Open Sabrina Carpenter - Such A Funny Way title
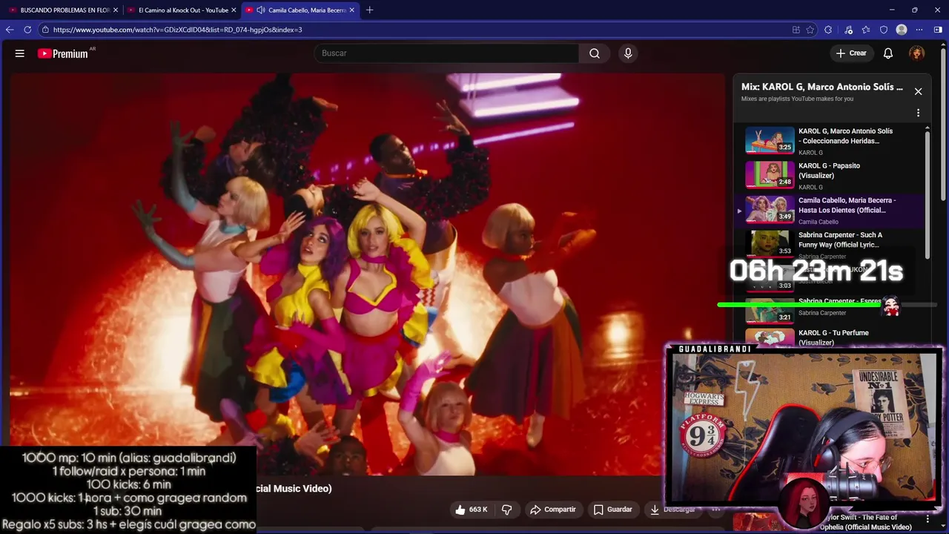 pyautogui.click(x=840, y=240)
